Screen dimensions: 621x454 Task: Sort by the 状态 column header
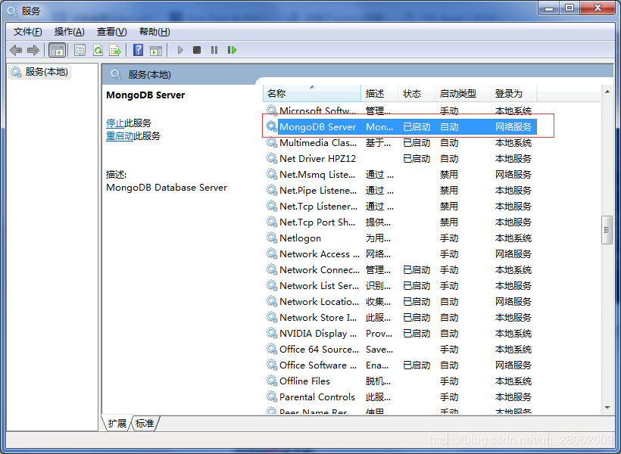[x=417, y=93]
